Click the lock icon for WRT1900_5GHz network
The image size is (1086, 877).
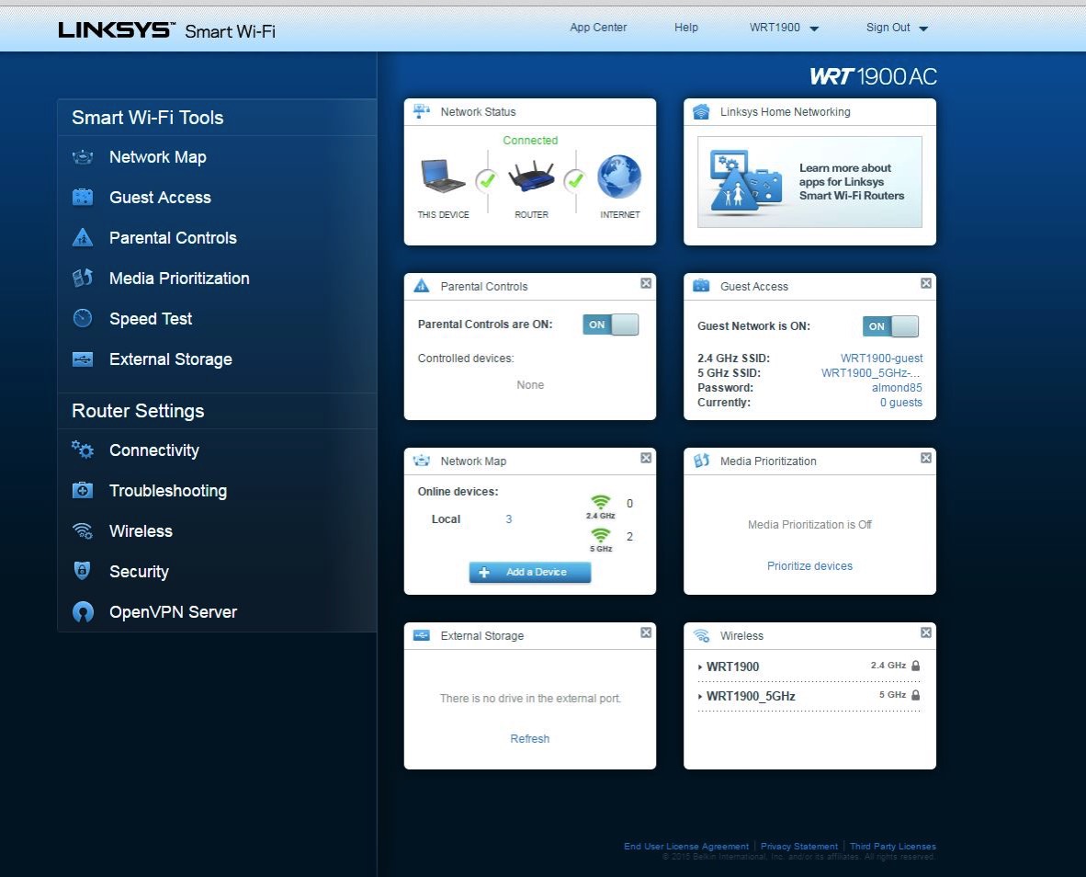coord(916,695)
